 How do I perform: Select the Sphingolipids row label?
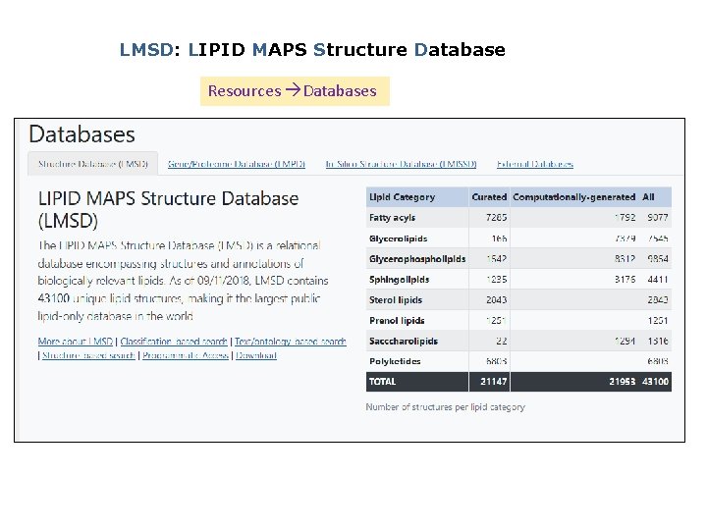pos(399,280)
